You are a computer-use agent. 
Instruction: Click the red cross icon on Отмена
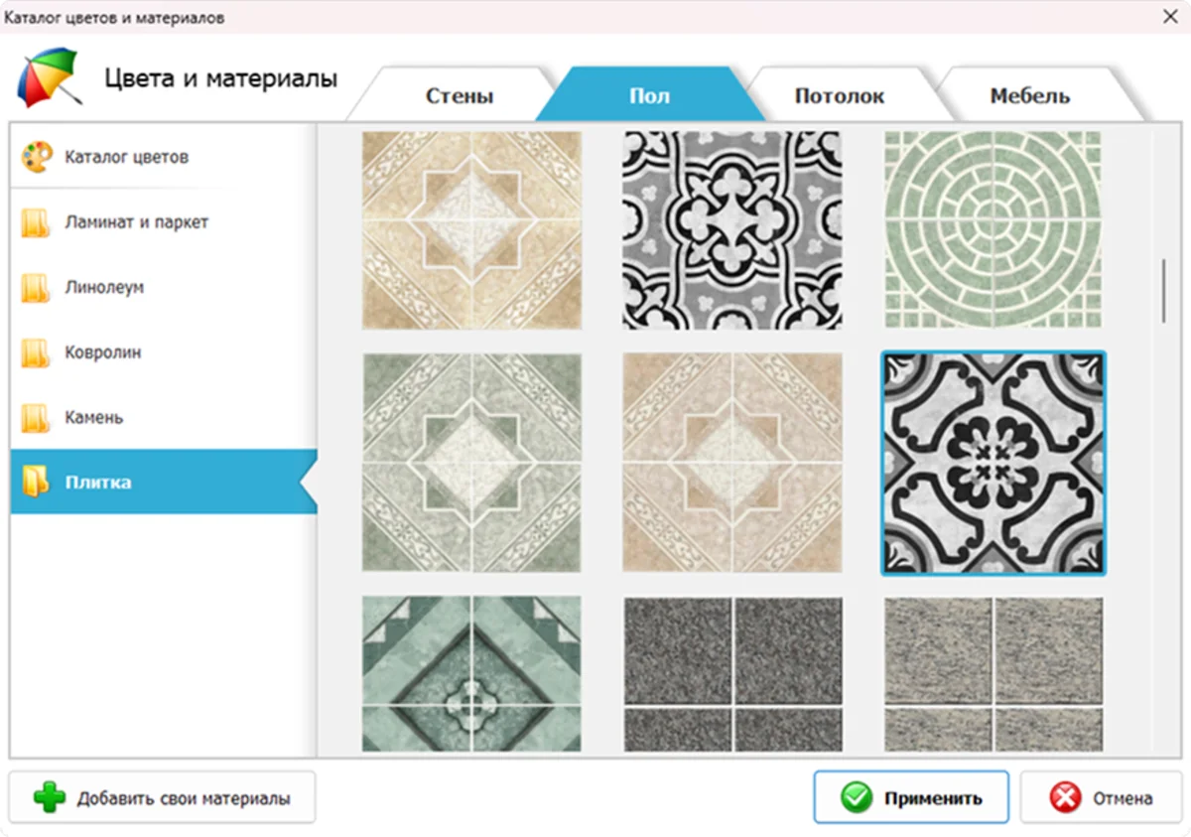coord(1066,797)
